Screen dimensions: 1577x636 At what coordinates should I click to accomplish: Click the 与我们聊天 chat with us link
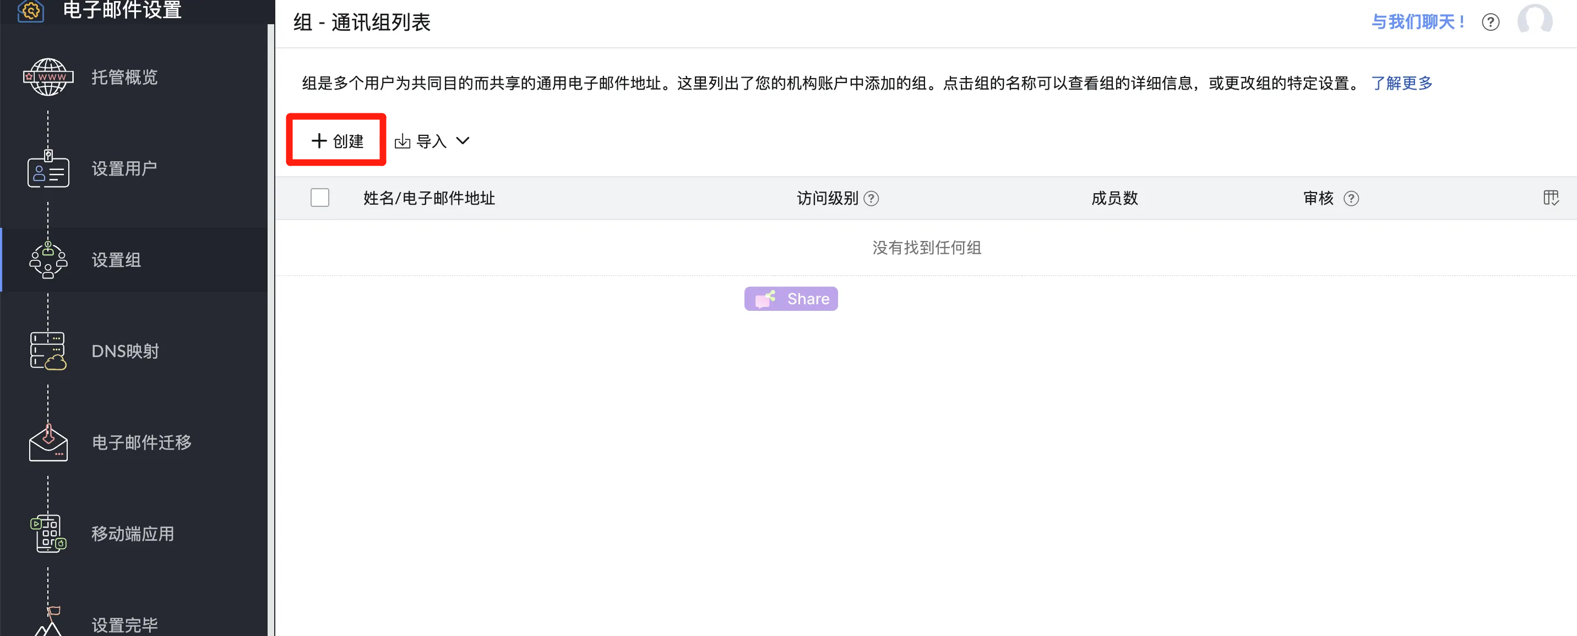(1418, 23)
